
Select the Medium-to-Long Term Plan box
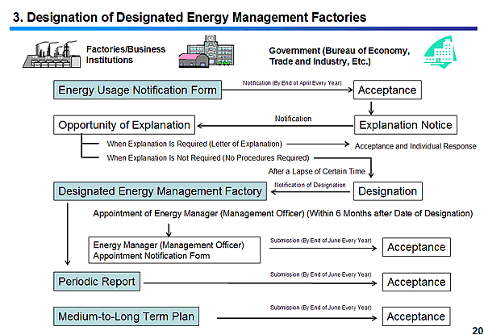[126, 316]
